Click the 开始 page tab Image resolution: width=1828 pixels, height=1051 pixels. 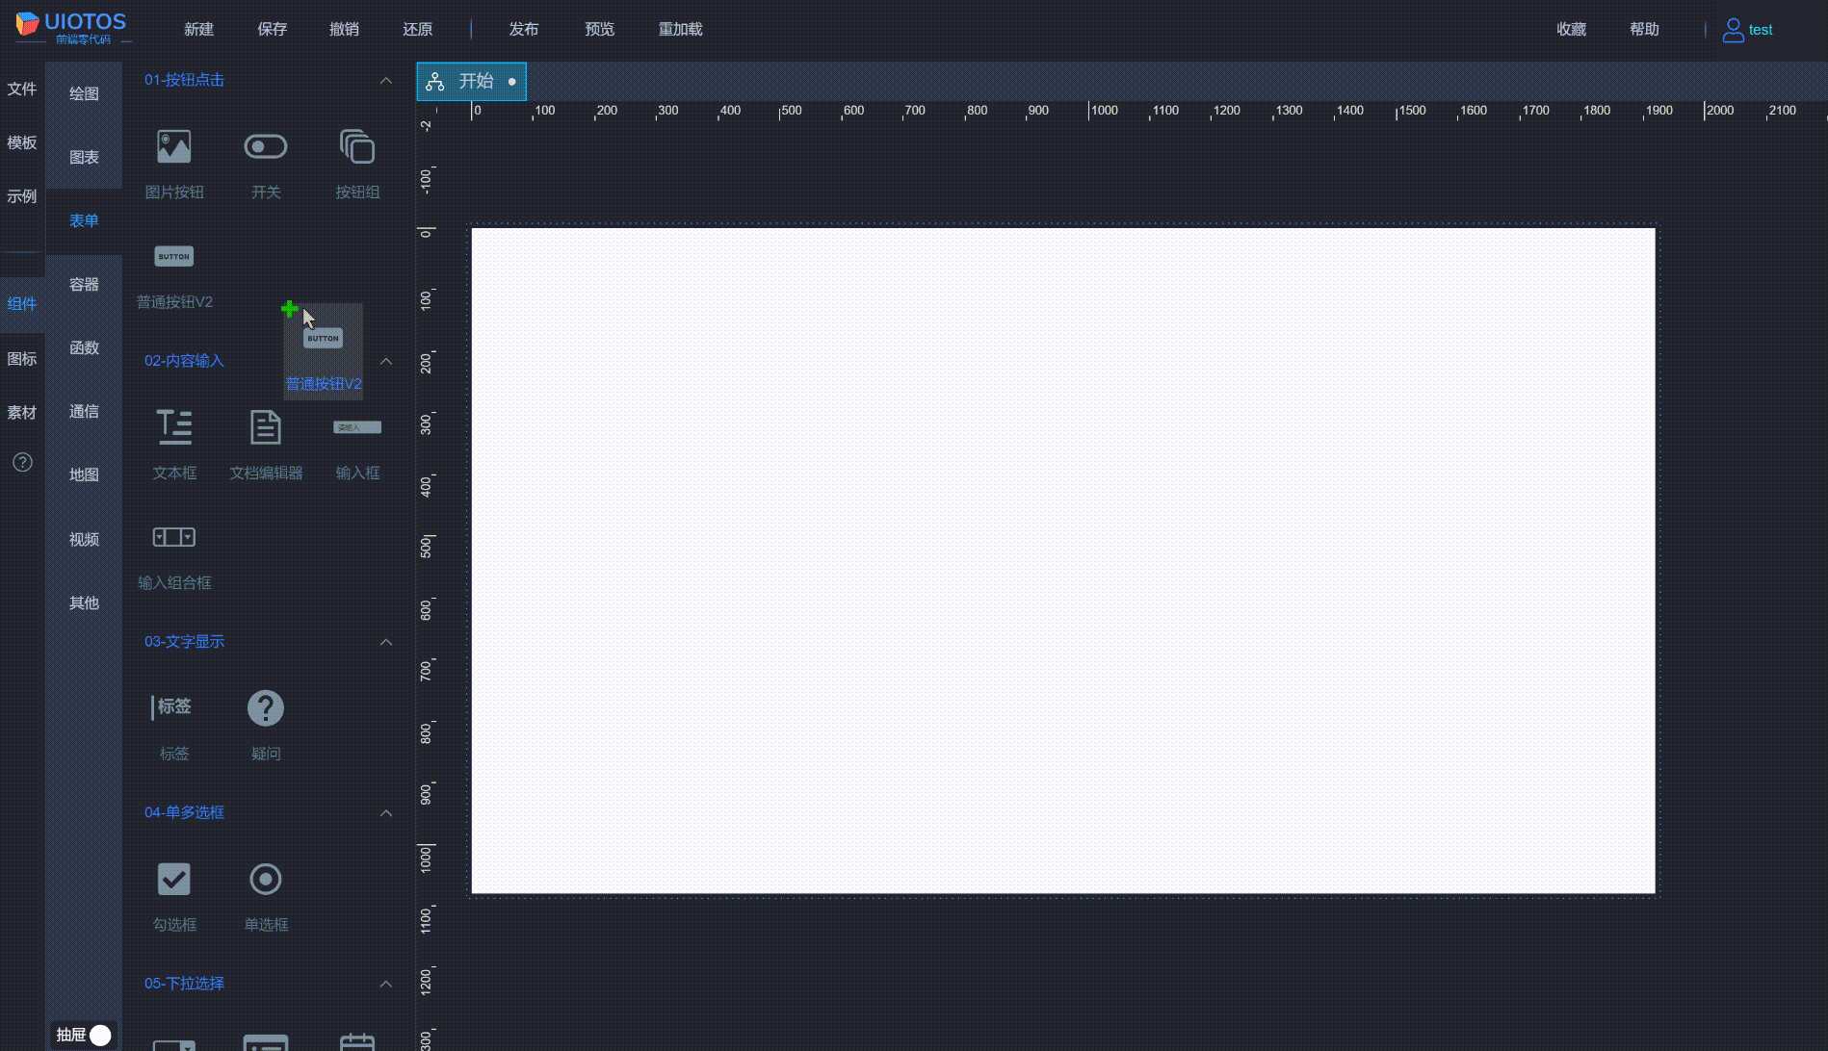click(471, 81)
